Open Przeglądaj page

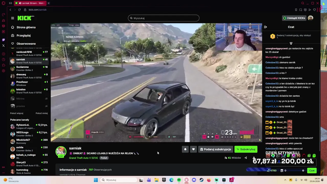(x=24, y=36)
